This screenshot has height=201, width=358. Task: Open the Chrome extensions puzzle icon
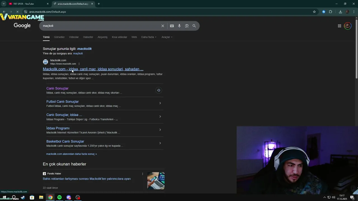(331, 12)
